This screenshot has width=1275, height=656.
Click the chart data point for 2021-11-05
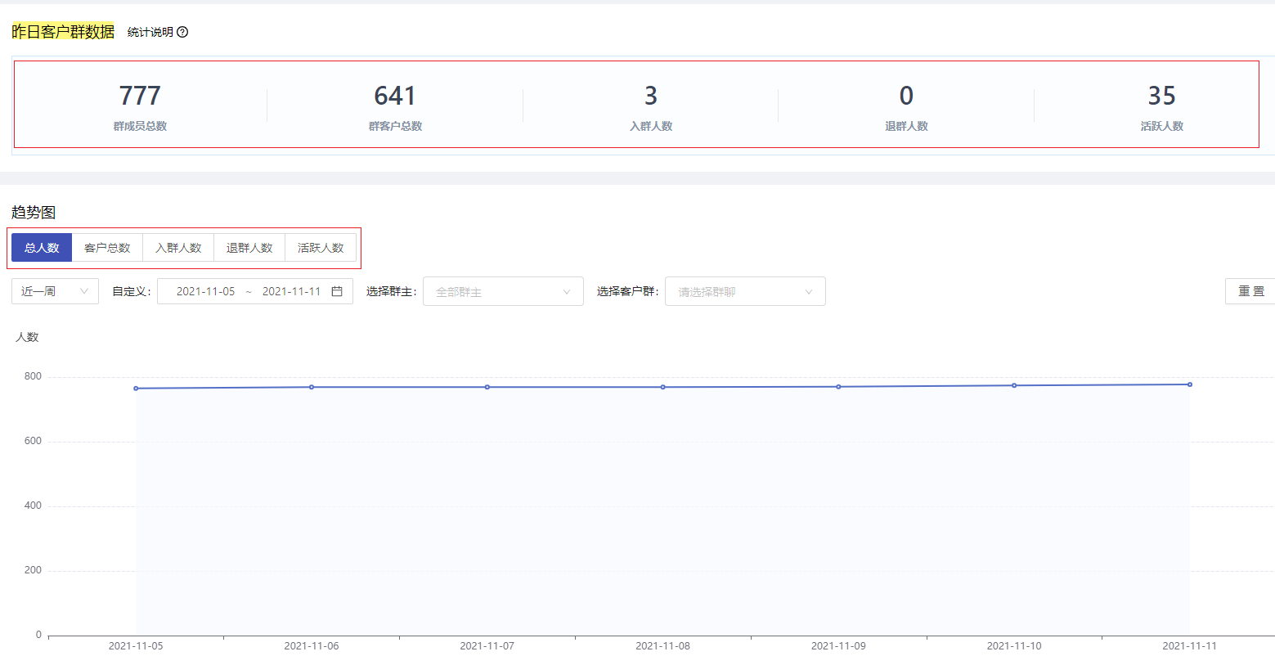[x=136, y=389]
